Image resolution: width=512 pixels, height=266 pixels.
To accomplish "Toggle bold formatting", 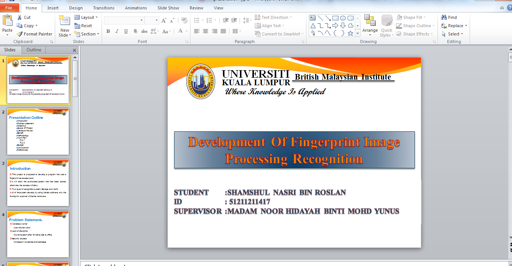I will (x=108, y=30).
